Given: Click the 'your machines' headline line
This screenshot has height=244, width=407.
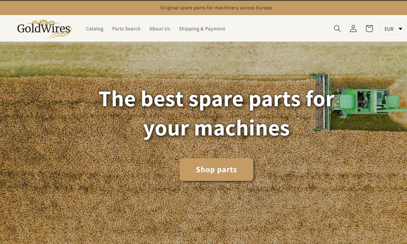Looking at the screenshot, I should click(x=216, y=128).
